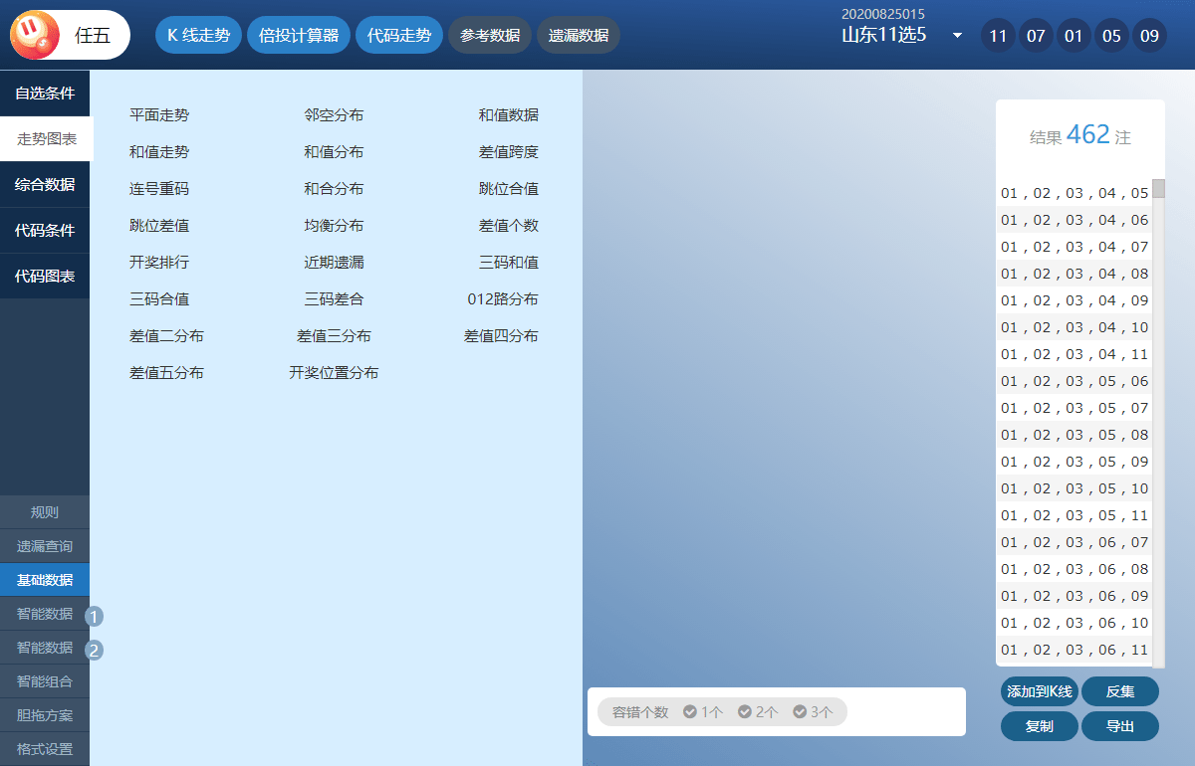Image resolution: width=1195 pixels, height=766 pixels.
Task: Open the 平面走势 chart link
Action: (x=159, y=115)
